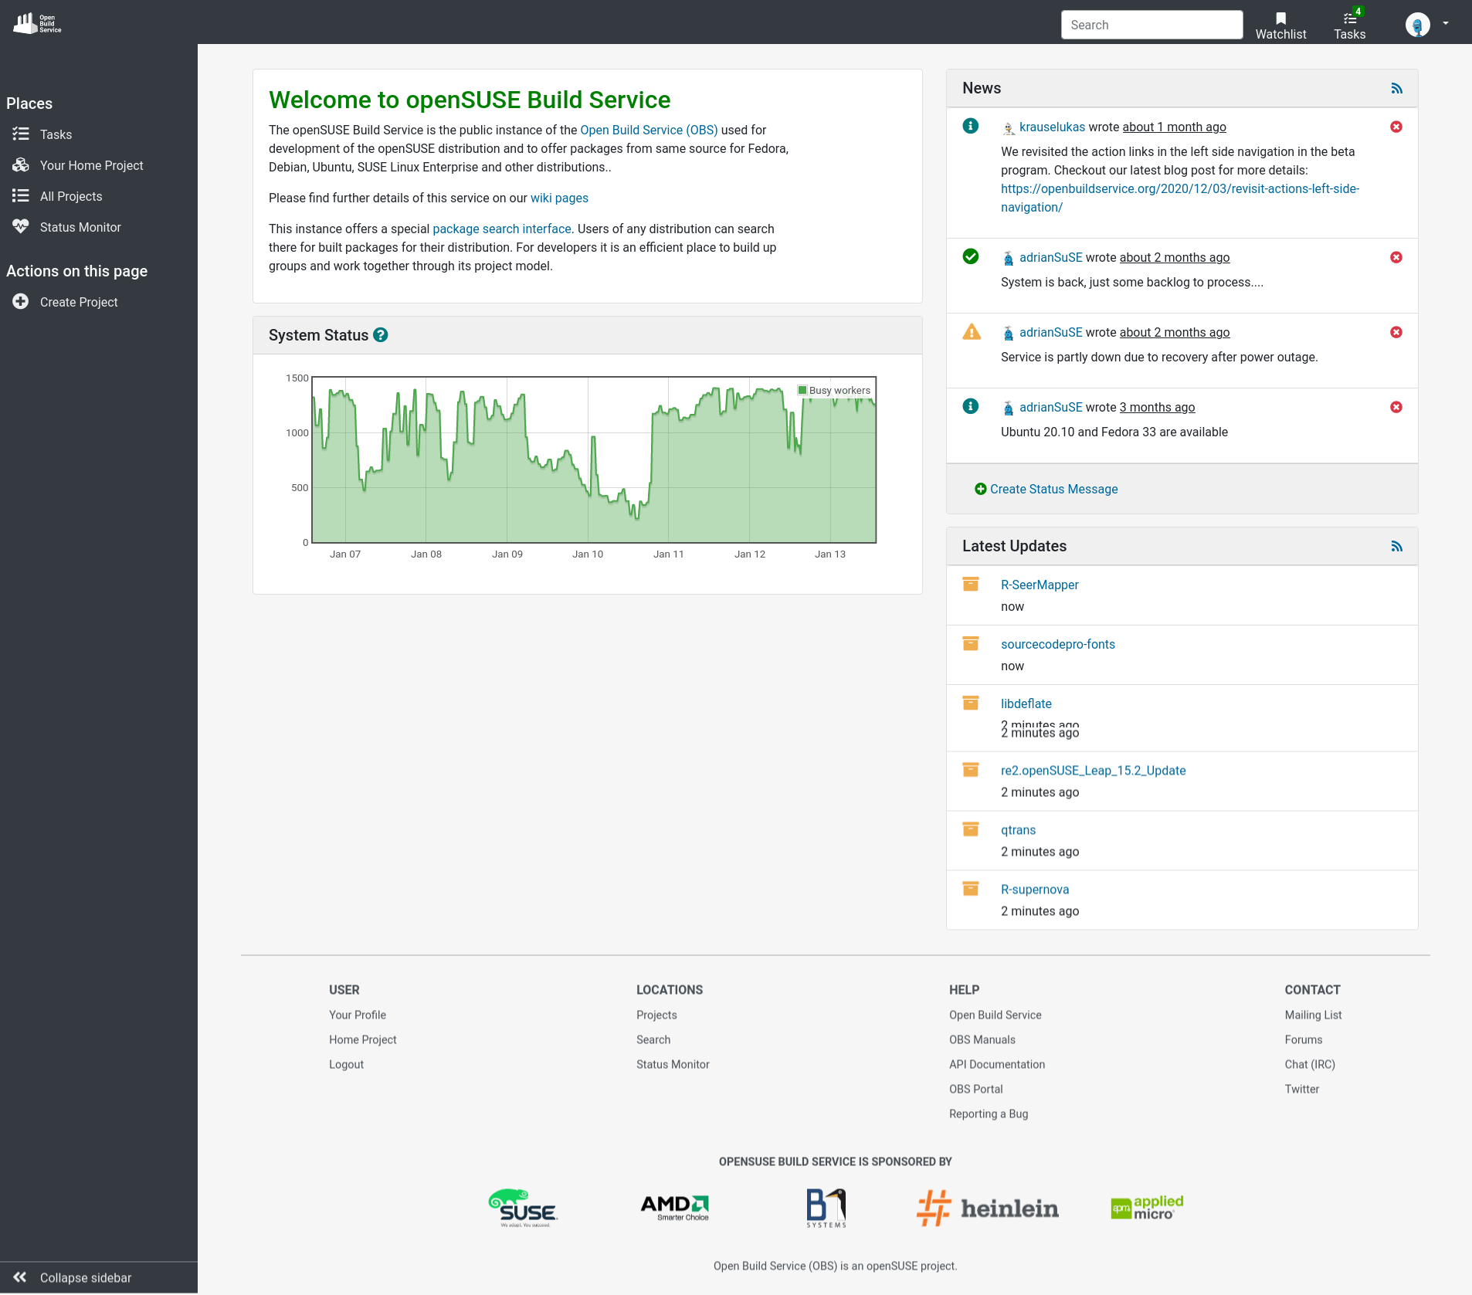Open Tasks from the top navigation bar
The image size is (1472, 1295).
point(1348,25)
